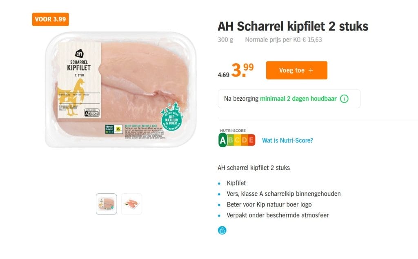Click the plus icon in Voeg toe button
418x259 pixels.
coord(311,70)
